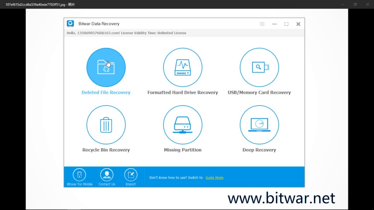The image size is (374, 210).
Task: Click the Formatted Hard Drive Recovery label
Action: coord(183,92)
